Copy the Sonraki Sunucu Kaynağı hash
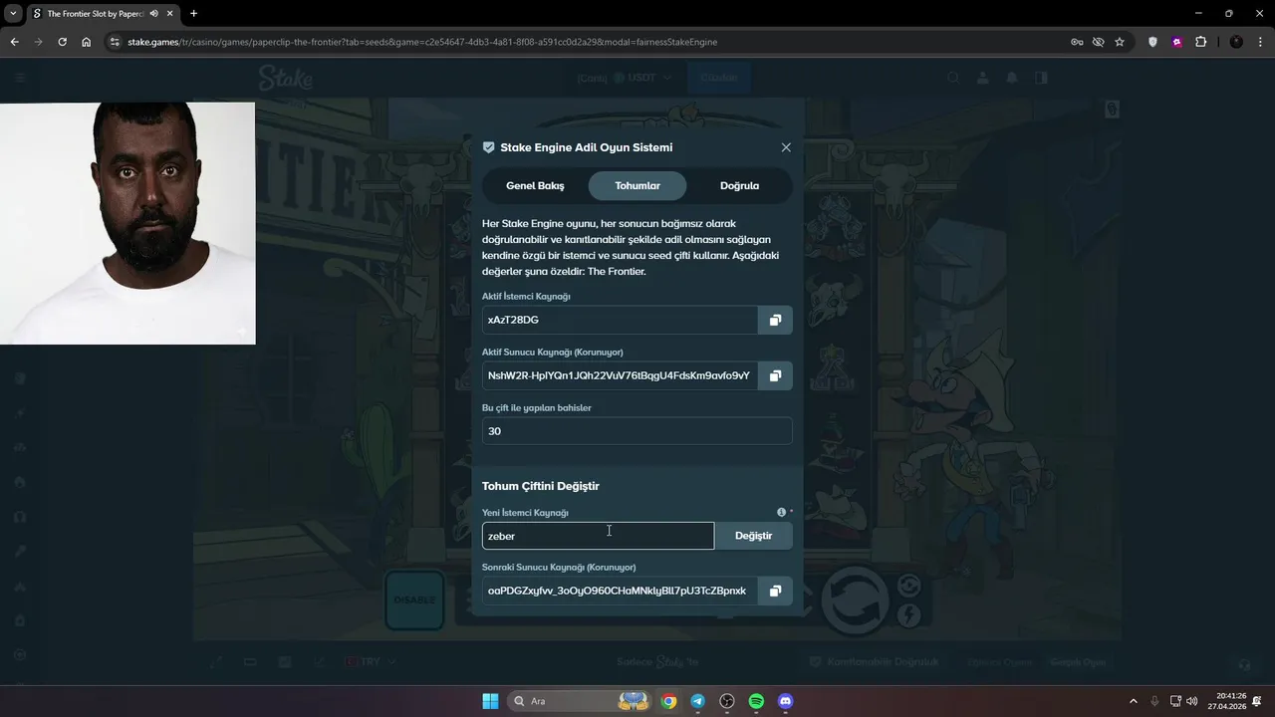 [775, 591]
